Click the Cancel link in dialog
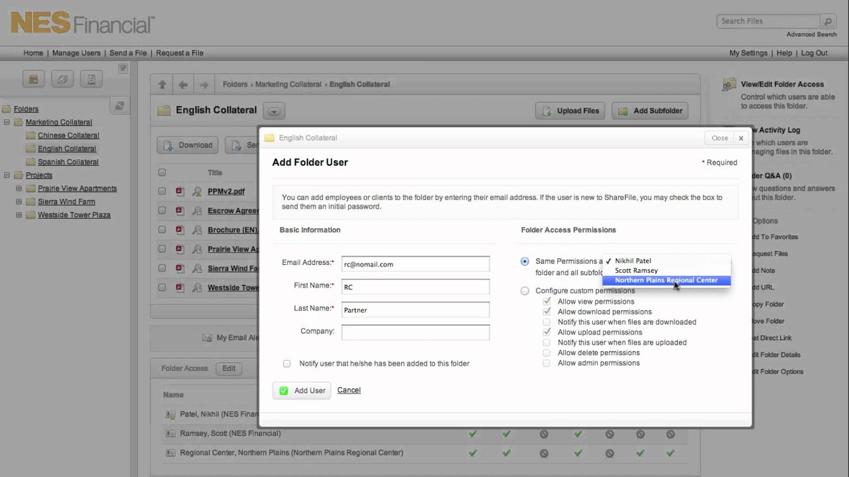849x477 pixels. click(x=349, y=390)
